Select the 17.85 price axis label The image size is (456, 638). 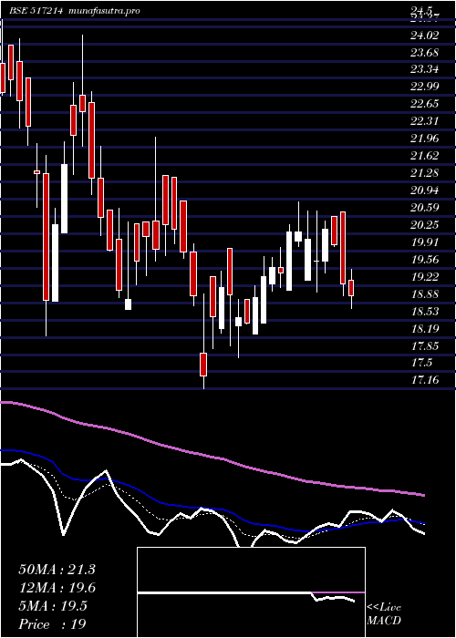pos(425,346)
